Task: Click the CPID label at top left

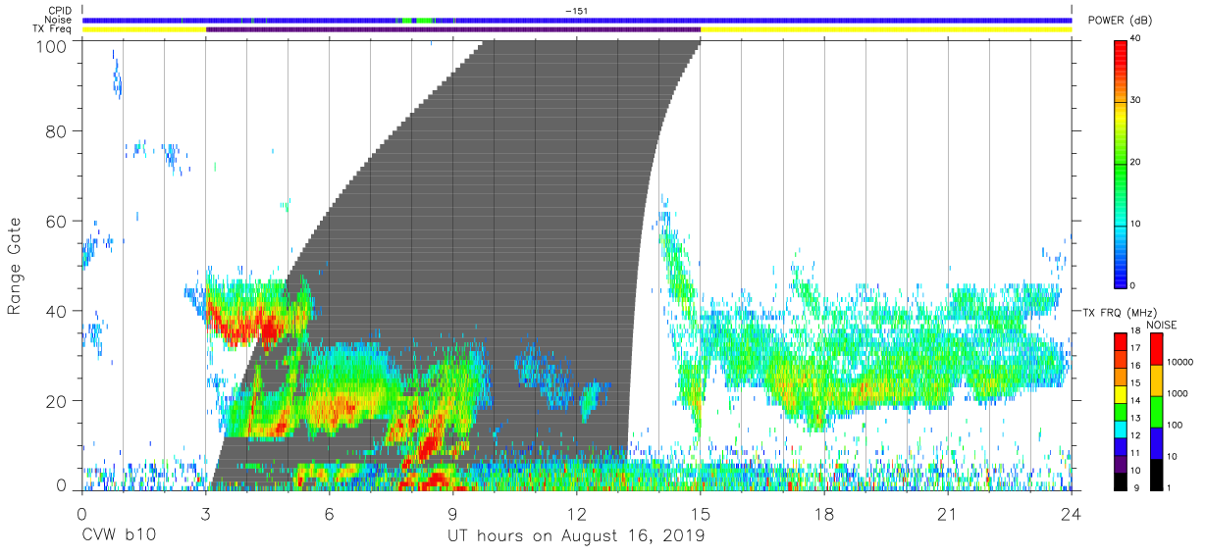Action: pos(60,11)
